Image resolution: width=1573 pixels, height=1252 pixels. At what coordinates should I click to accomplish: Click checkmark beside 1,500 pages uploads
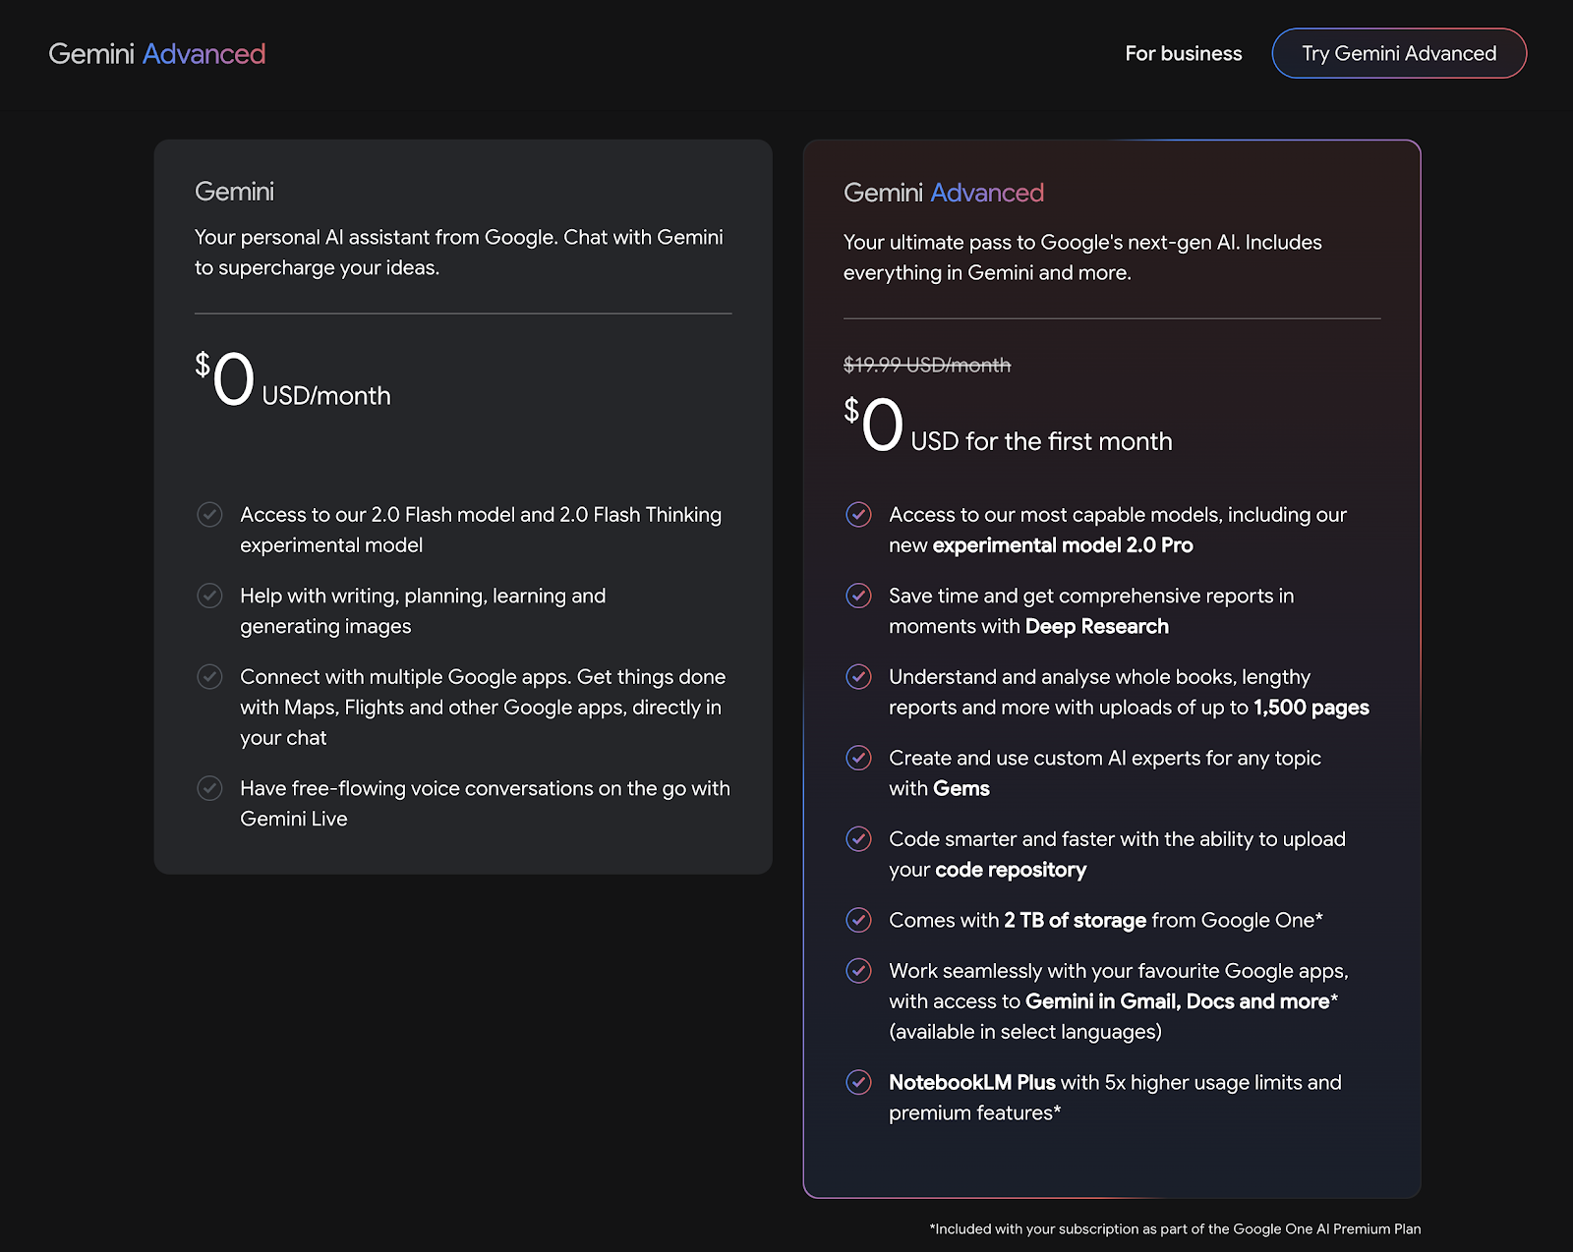tap(858, 676)
